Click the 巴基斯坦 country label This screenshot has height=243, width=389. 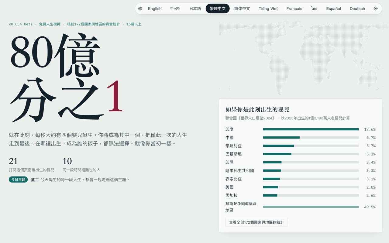coord(234,154)
